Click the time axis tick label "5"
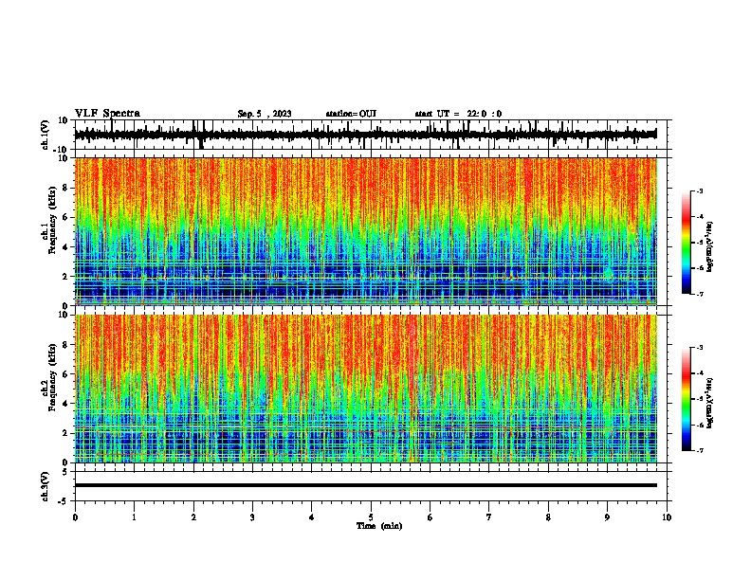Image resolution: width=751 pixels, height=580 pixels. pos(371,517)
